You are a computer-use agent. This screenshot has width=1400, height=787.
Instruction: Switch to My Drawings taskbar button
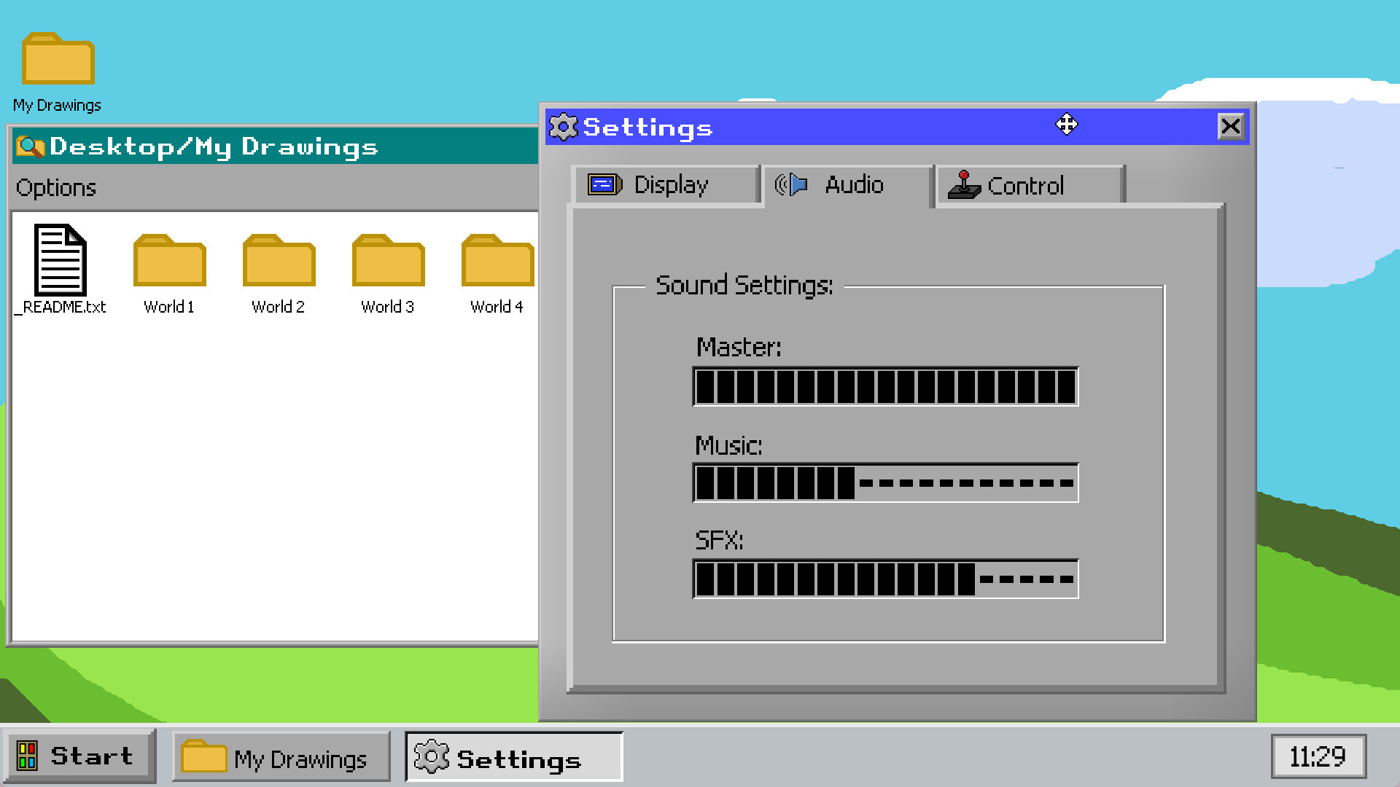(281, 758)
